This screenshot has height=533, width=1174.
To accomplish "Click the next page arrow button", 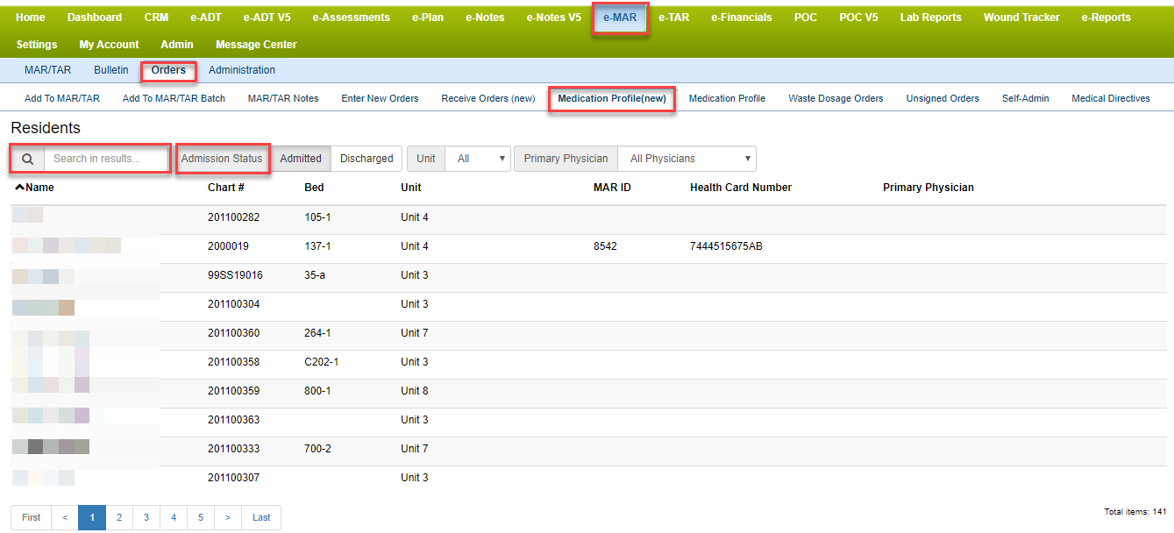I will tap(228, 517).
